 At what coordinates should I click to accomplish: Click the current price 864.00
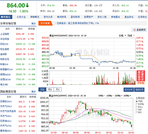(16, 5)
